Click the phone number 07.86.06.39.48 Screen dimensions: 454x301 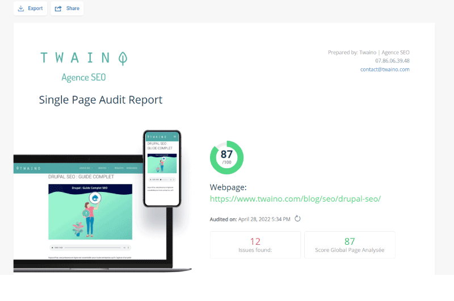point(392,61)
